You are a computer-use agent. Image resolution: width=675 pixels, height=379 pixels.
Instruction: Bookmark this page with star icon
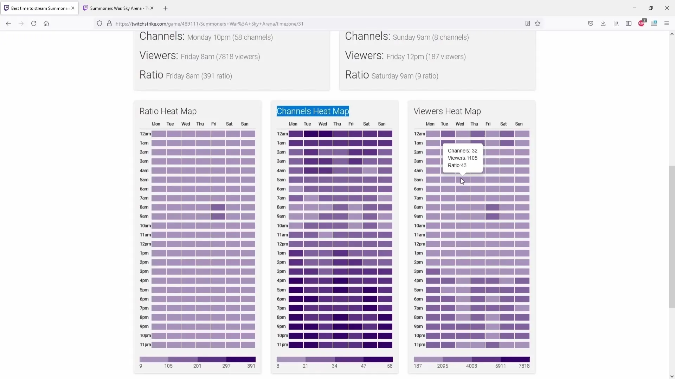pos(538,24)
